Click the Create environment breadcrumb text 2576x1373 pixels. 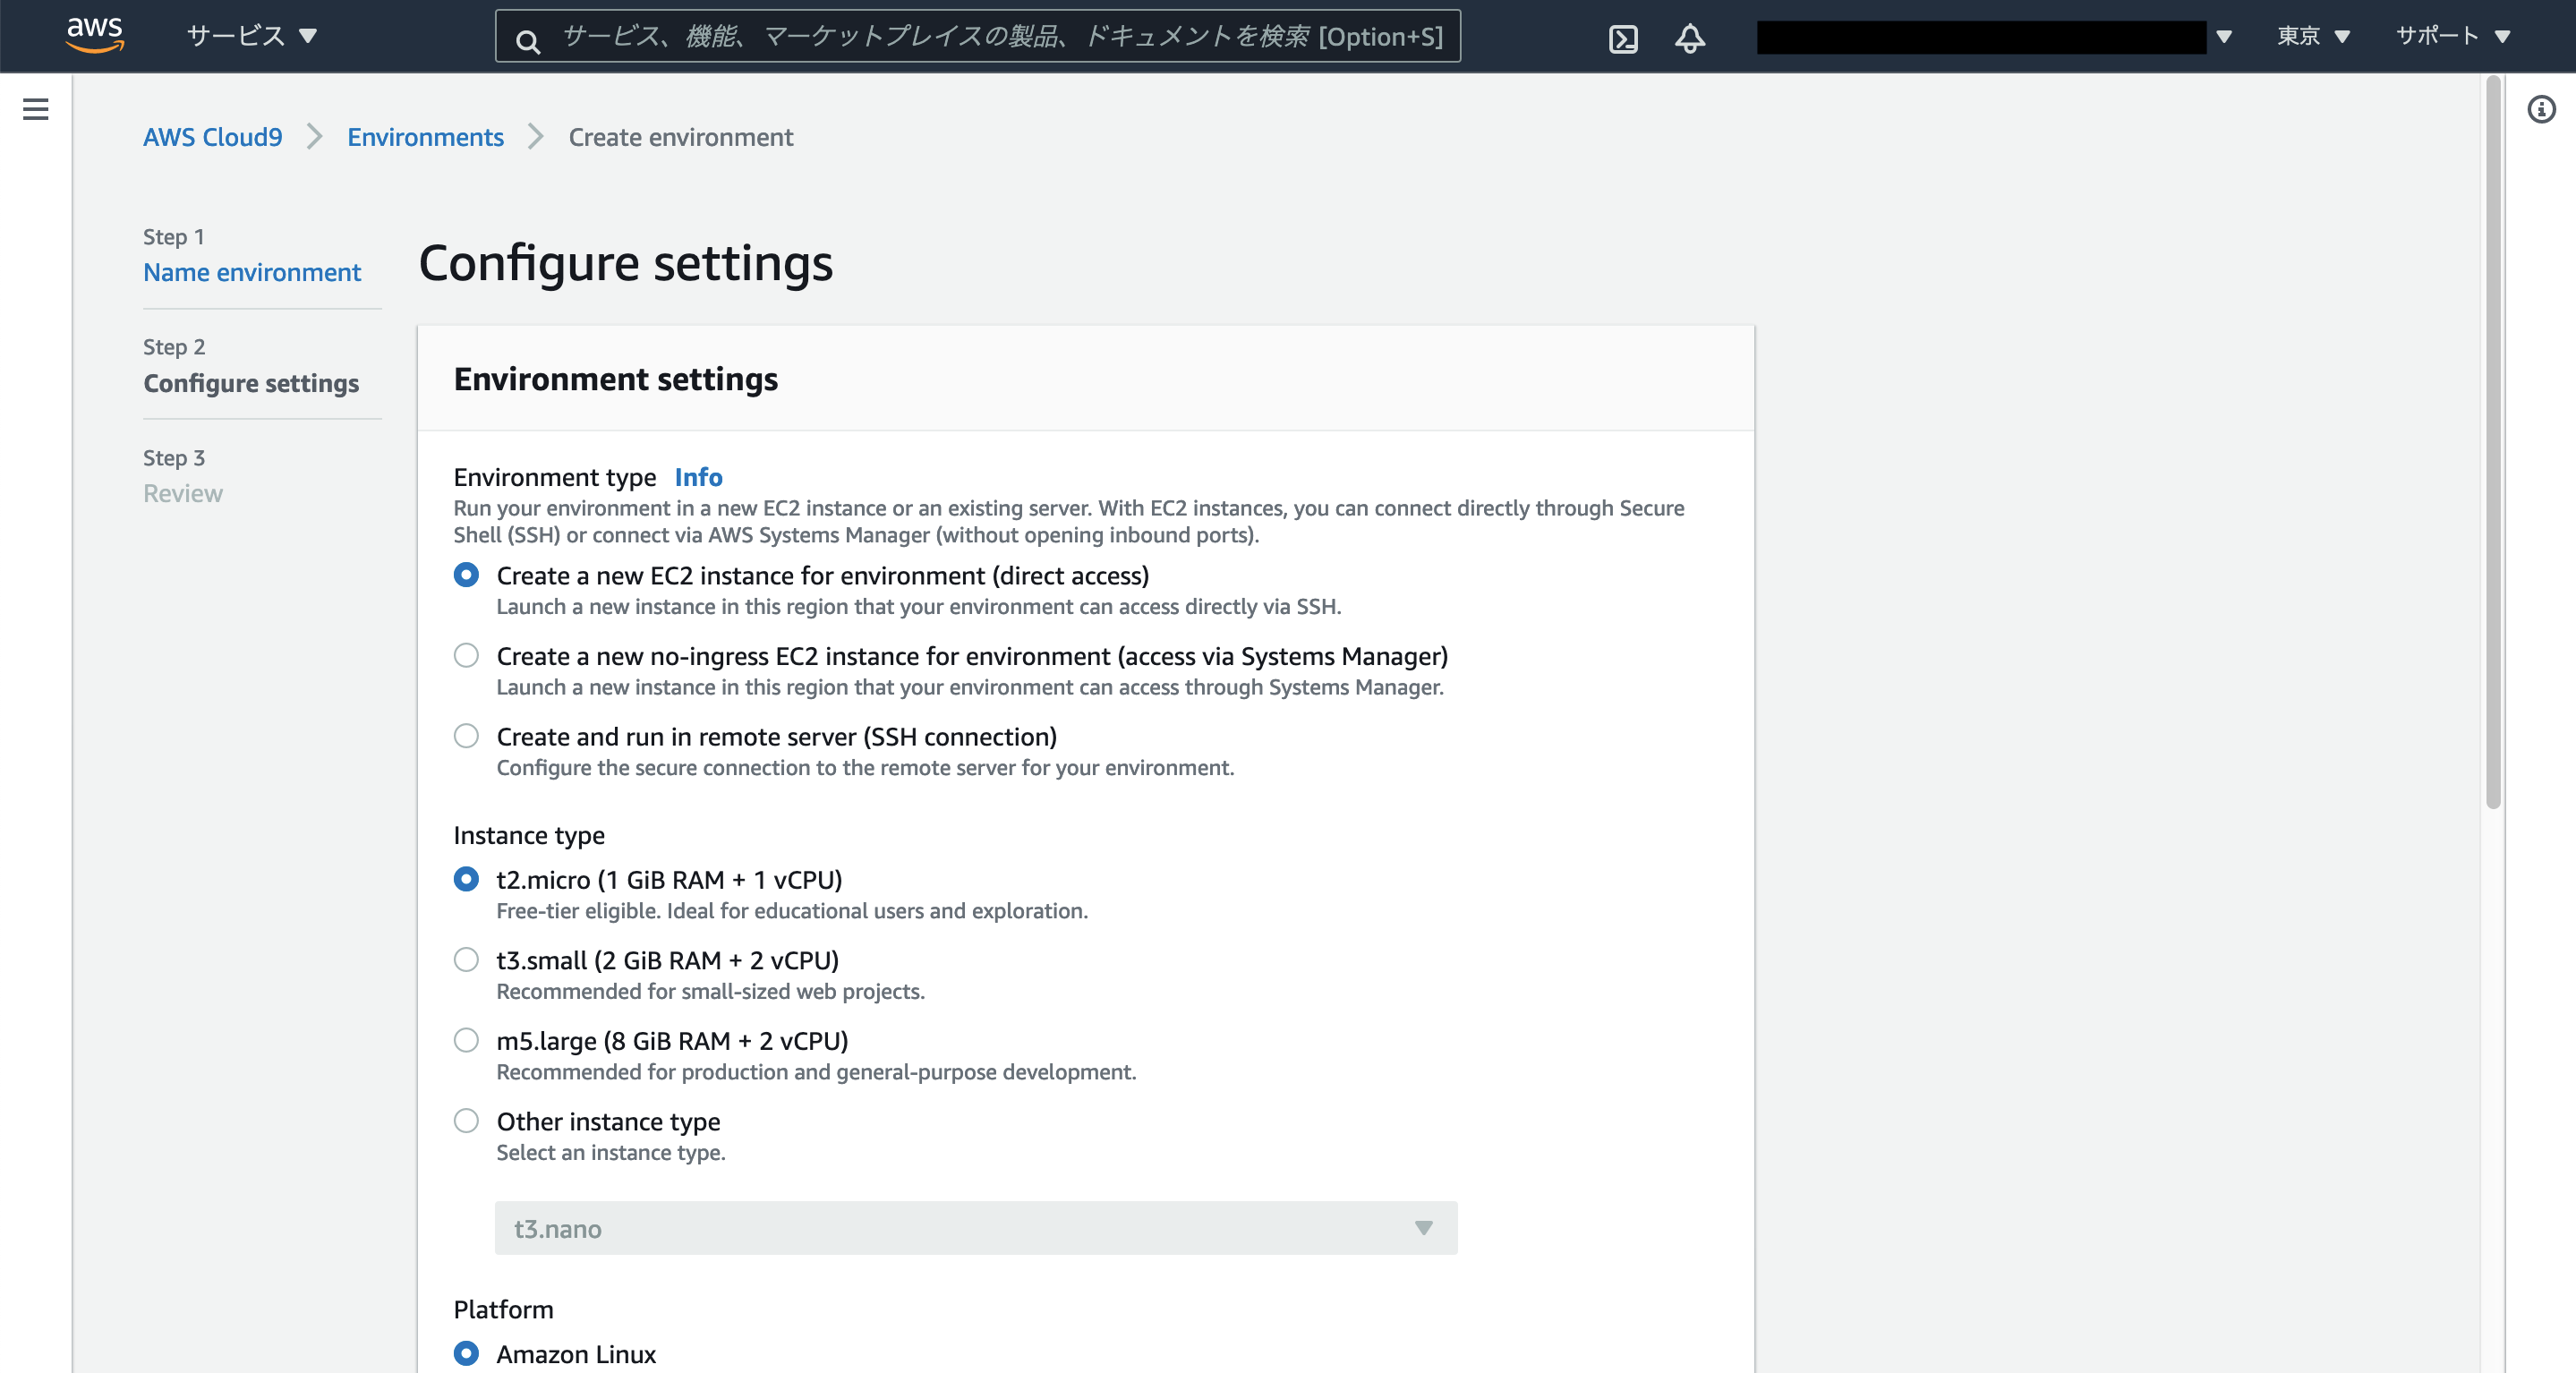[681, 137]
